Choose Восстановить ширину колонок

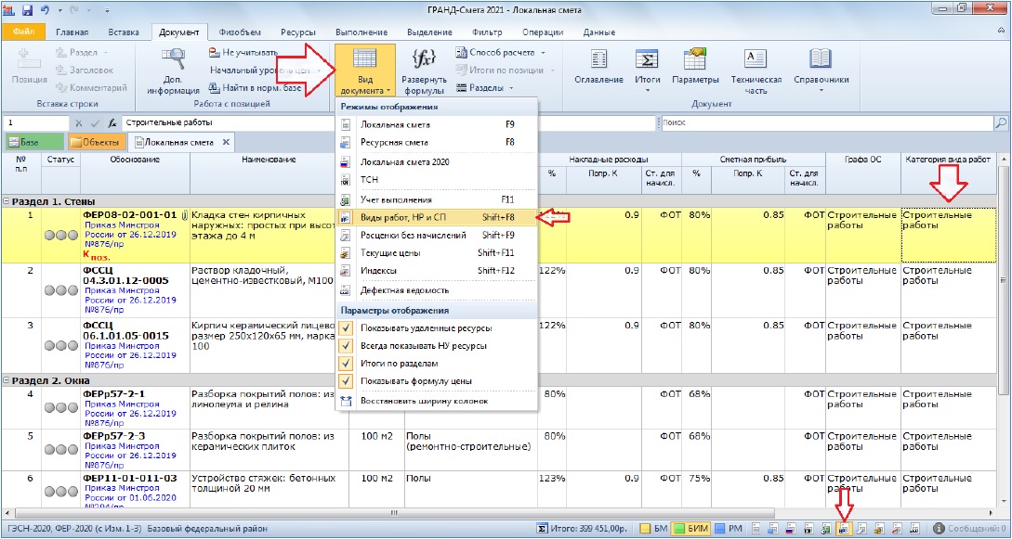(x=436, y=401)
